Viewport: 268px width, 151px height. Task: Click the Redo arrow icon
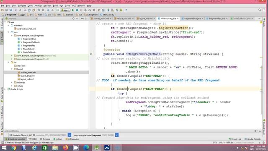click(x=20, y=10)
